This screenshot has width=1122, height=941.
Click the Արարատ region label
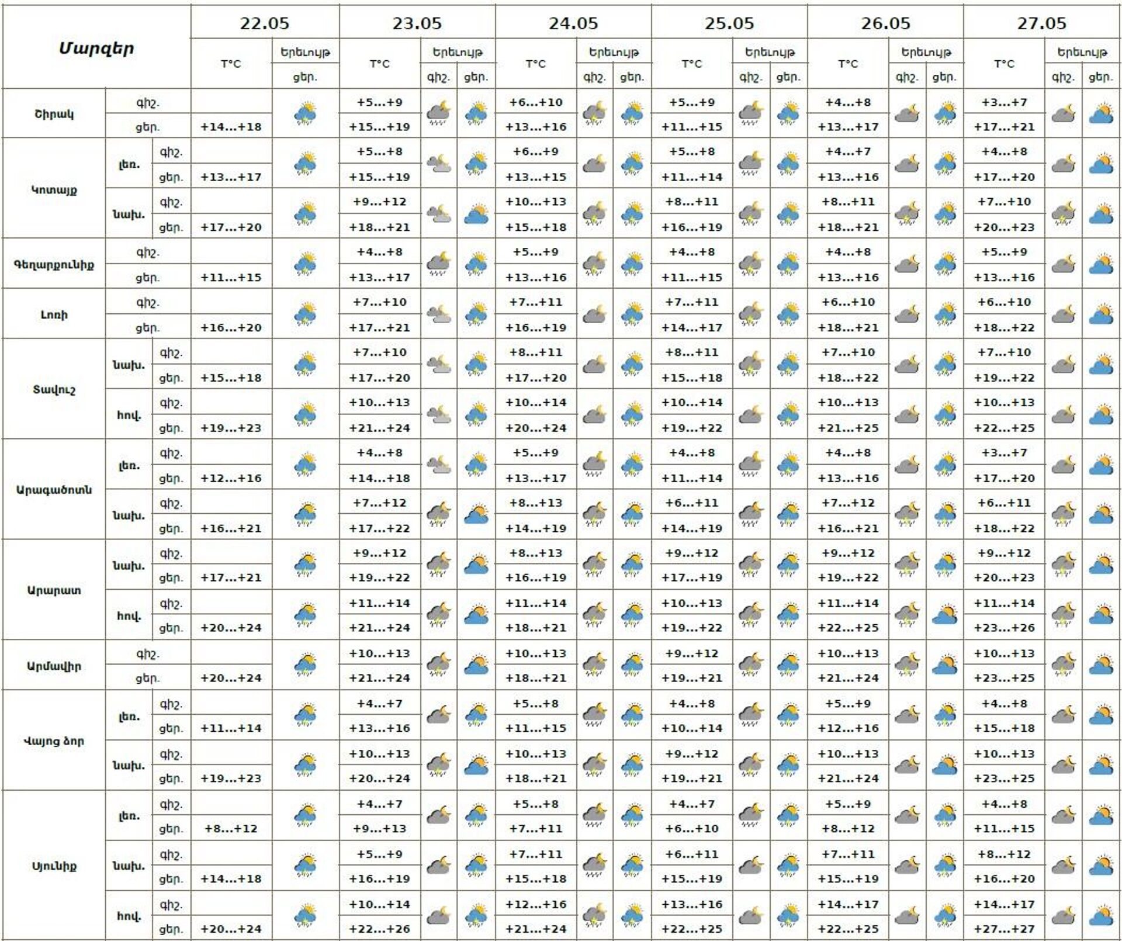point(54,590)
